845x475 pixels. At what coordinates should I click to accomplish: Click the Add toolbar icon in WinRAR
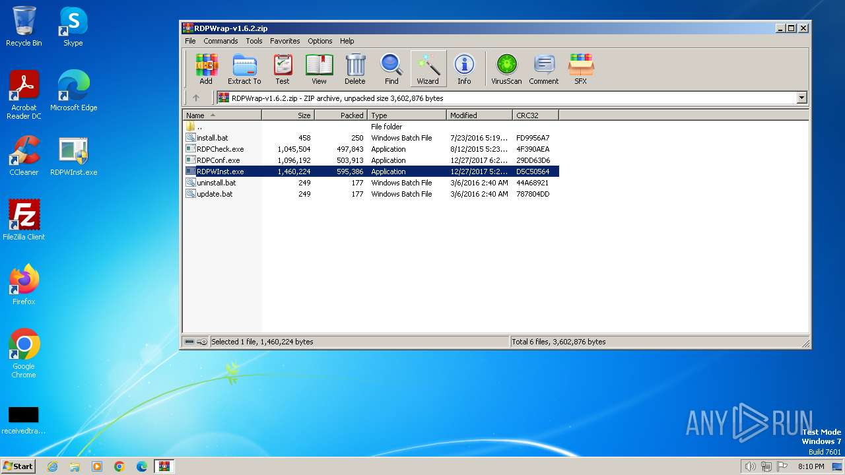coord(206,69)
